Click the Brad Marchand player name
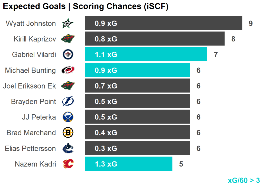This screenshot has width=263, height=187. pyautogui.click(x=31, y=133)
